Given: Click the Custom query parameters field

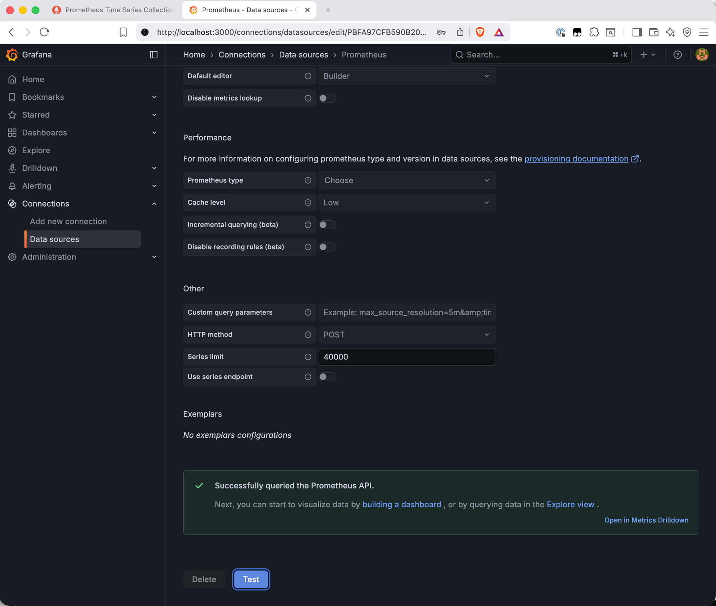Looking at the screenshot, I should 407,312.
